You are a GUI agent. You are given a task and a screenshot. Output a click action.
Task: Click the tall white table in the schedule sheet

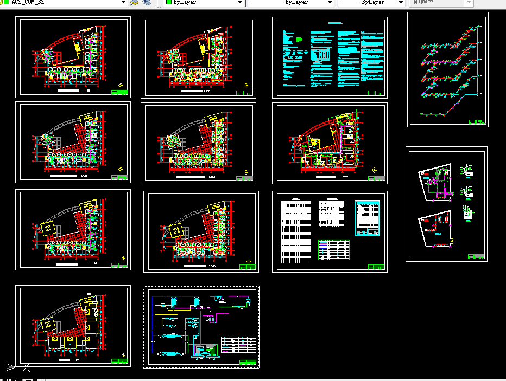point(296,232)
